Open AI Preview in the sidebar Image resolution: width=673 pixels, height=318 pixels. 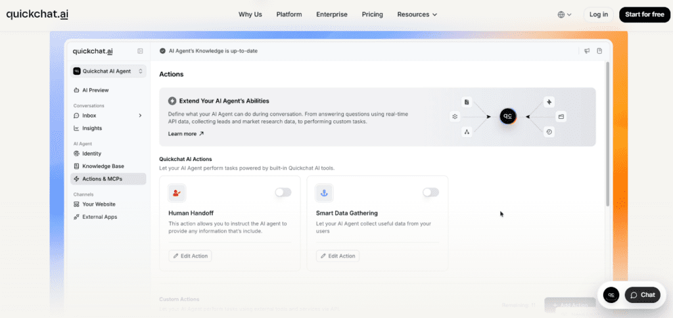pyautogui.click(x=108, y=90)
